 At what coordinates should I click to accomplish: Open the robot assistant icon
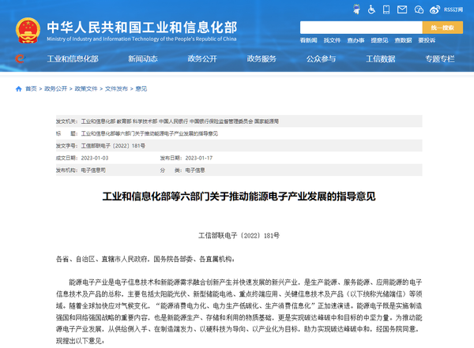(x=357, y=9)
